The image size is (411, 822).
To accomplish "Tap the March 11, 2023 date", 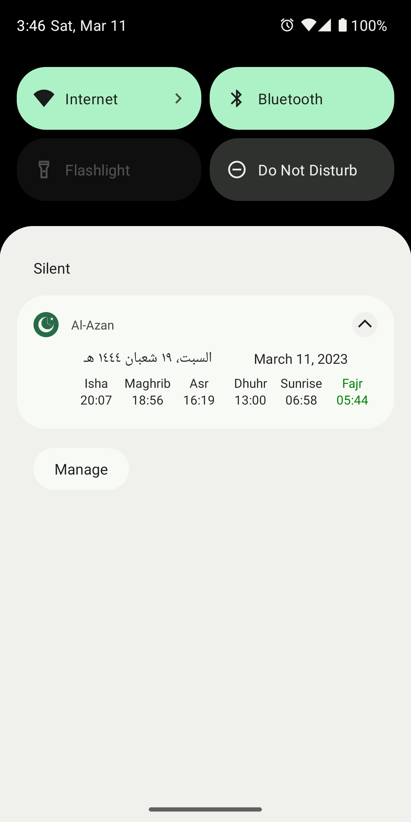I will tap(301, 359).
